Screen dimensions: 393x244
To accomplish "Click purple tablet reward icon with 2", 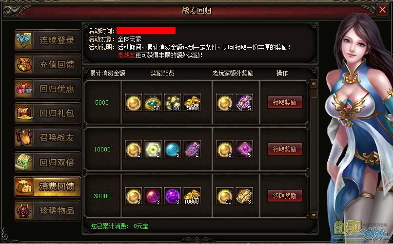I will click(x=192, y=149).
